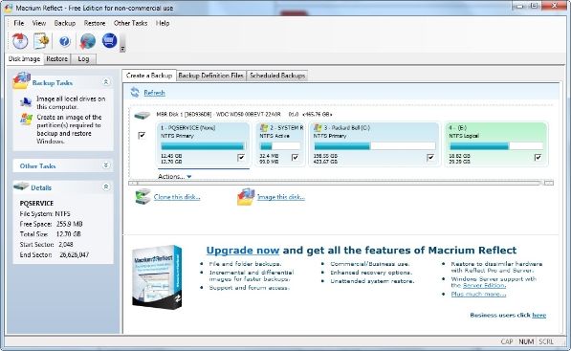Click the shopping cart purchase icon
571x351 pixels.
coord(109,40)
